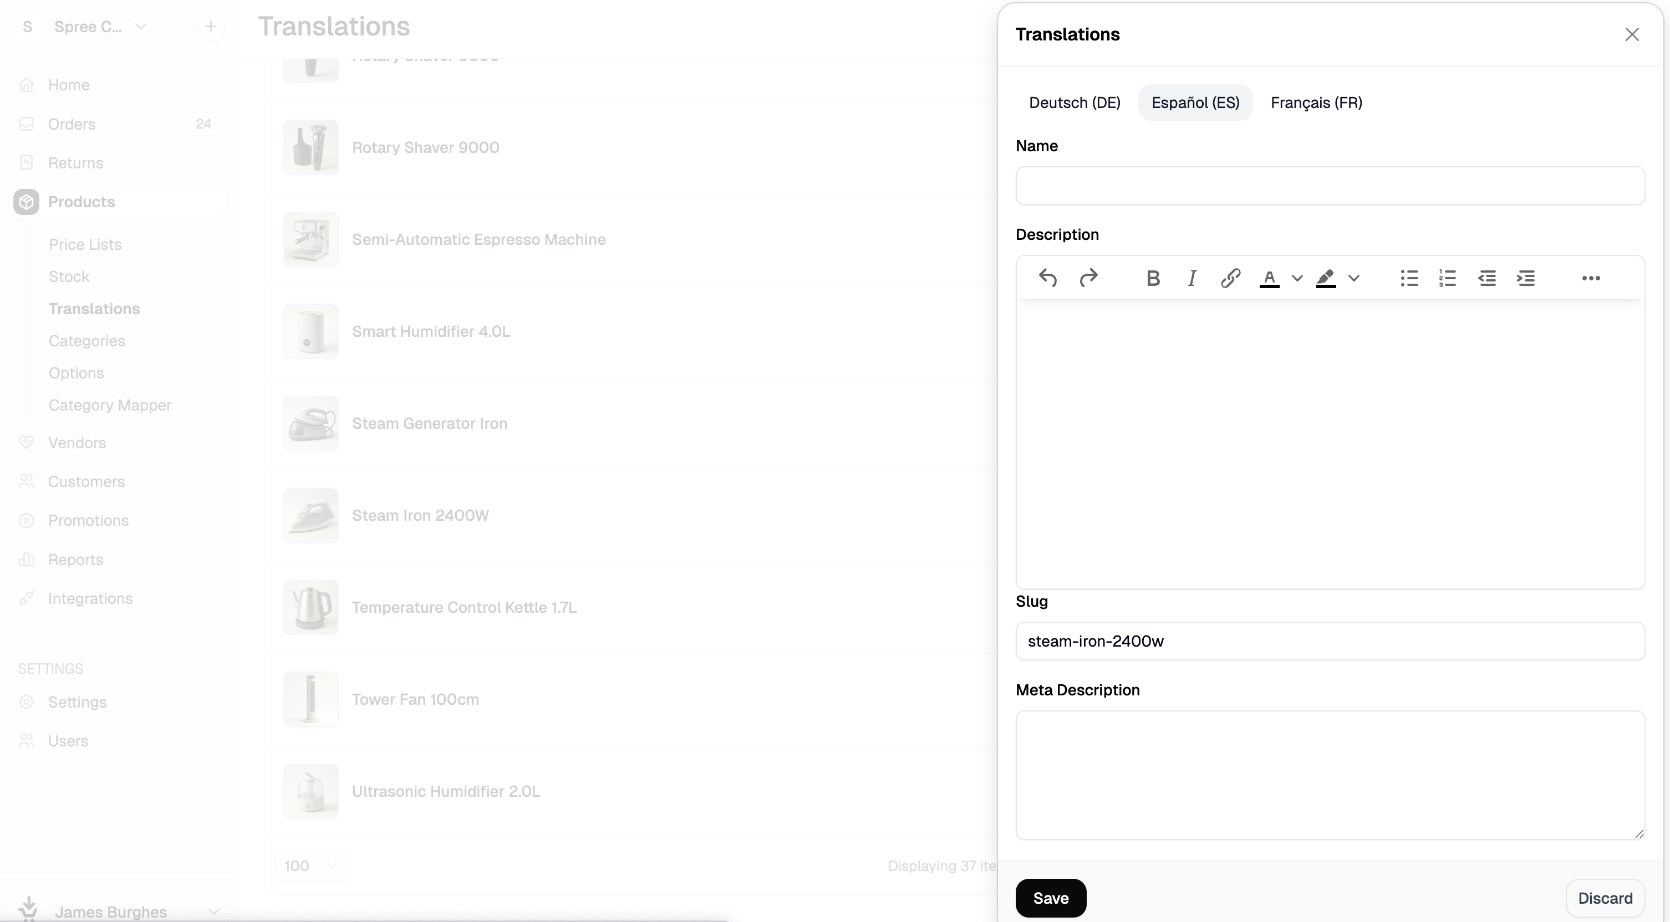The width and height of the screenshot is (1670, 922).
Task: Click the undo icon in the description editor
Action: (1048, 278)
